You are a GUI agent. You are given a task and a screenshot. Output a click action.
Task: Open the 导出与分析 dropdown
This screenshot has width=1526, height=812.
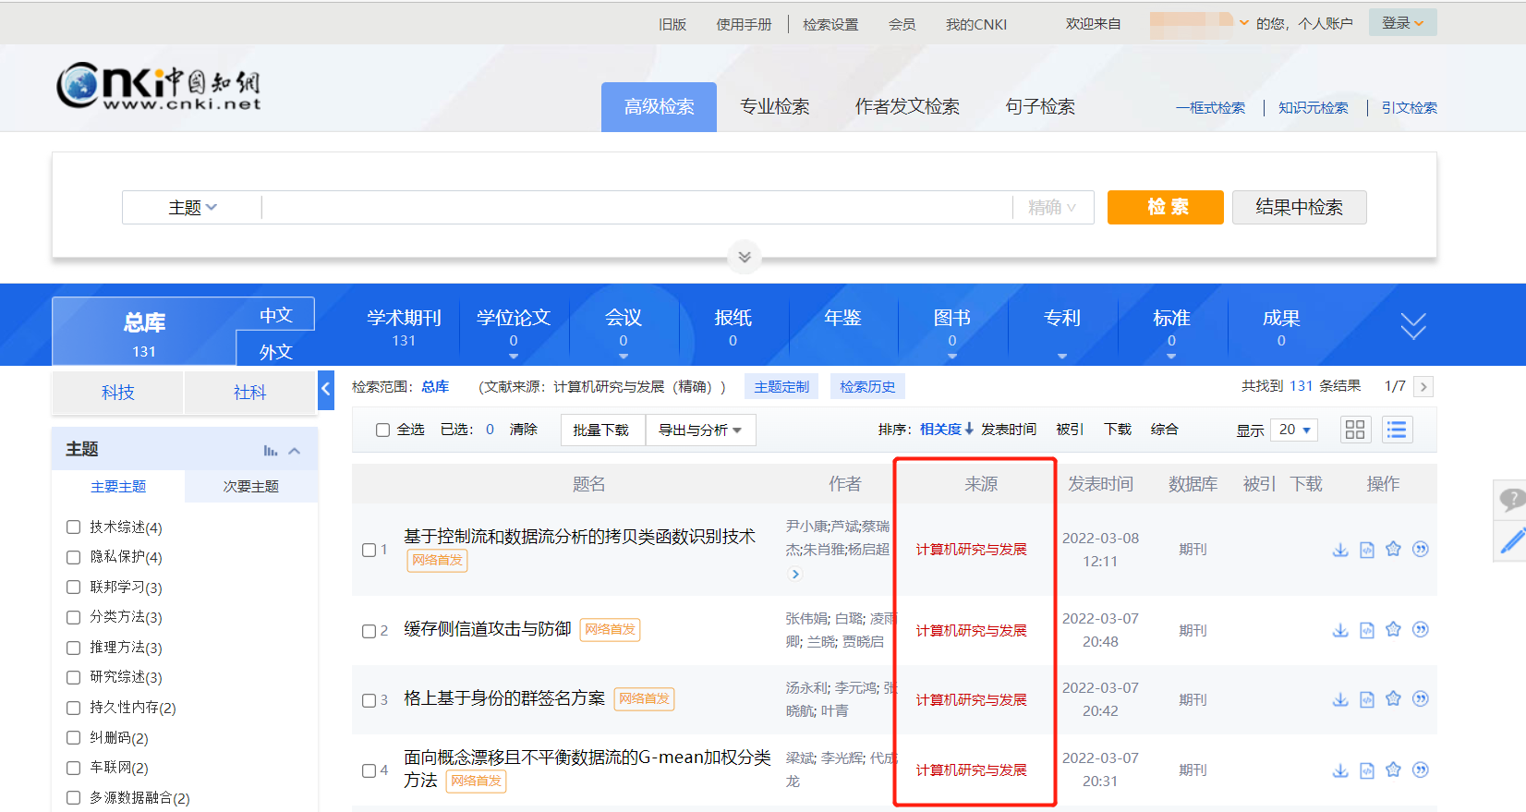point(700,430)
